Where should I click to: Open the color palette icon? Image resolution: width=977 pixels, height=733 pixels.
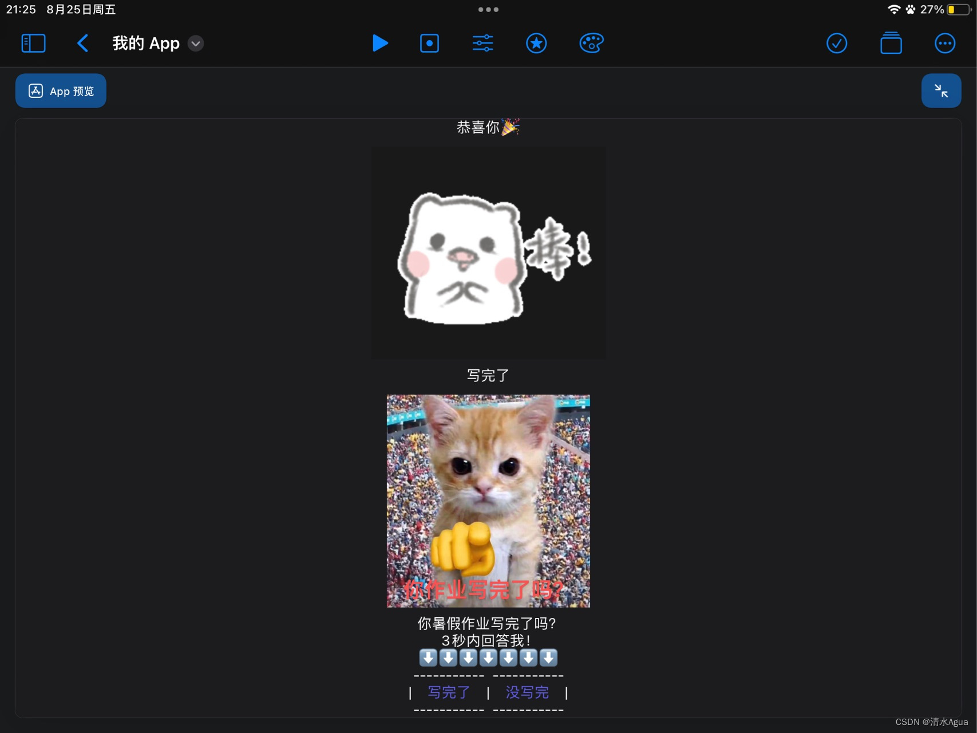point(591,44)
